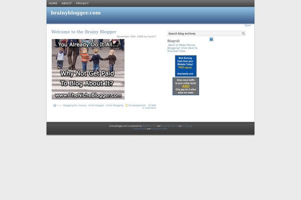Click the magnifying glass search icon
The width and height of the screenshot is (301, 200).
[243, 33]
